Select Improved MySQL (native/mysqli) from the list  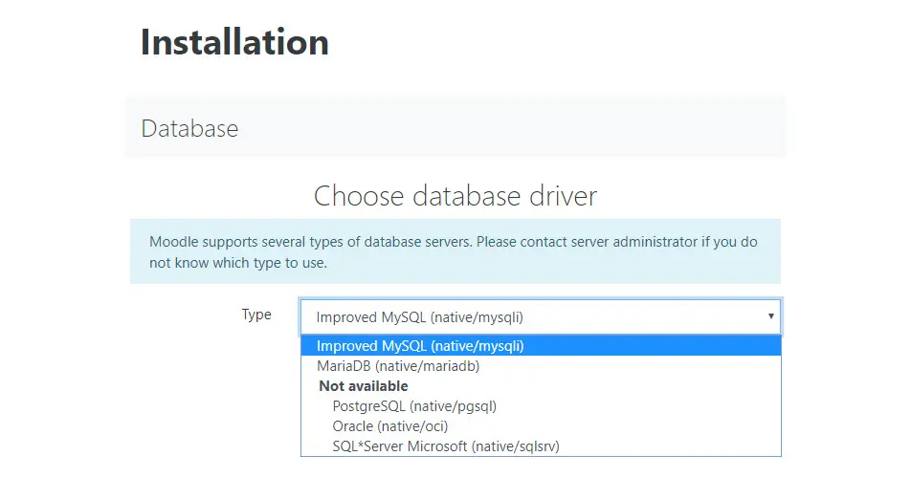(420, 345)
